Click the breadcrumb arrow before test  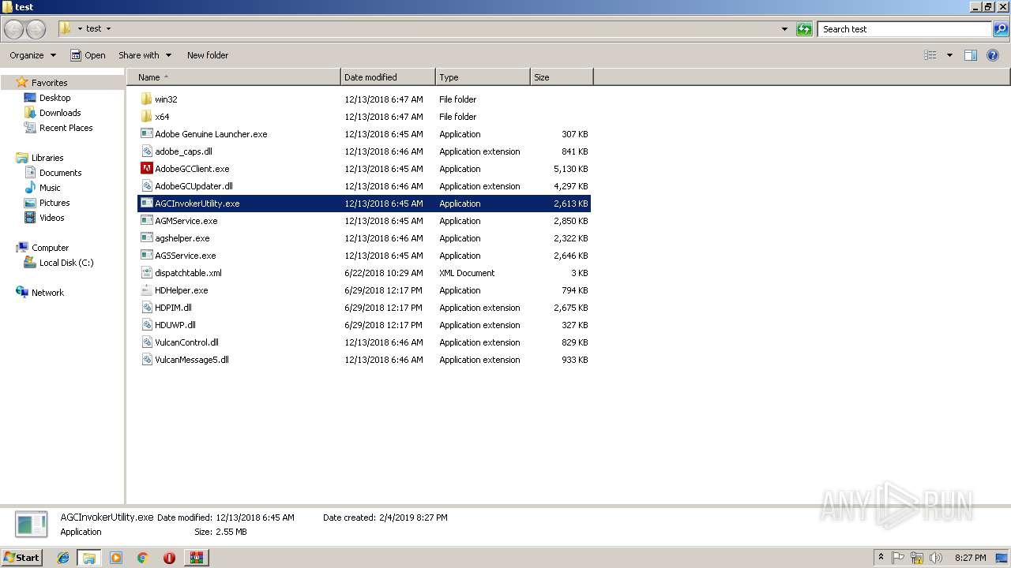click(80, 29)
